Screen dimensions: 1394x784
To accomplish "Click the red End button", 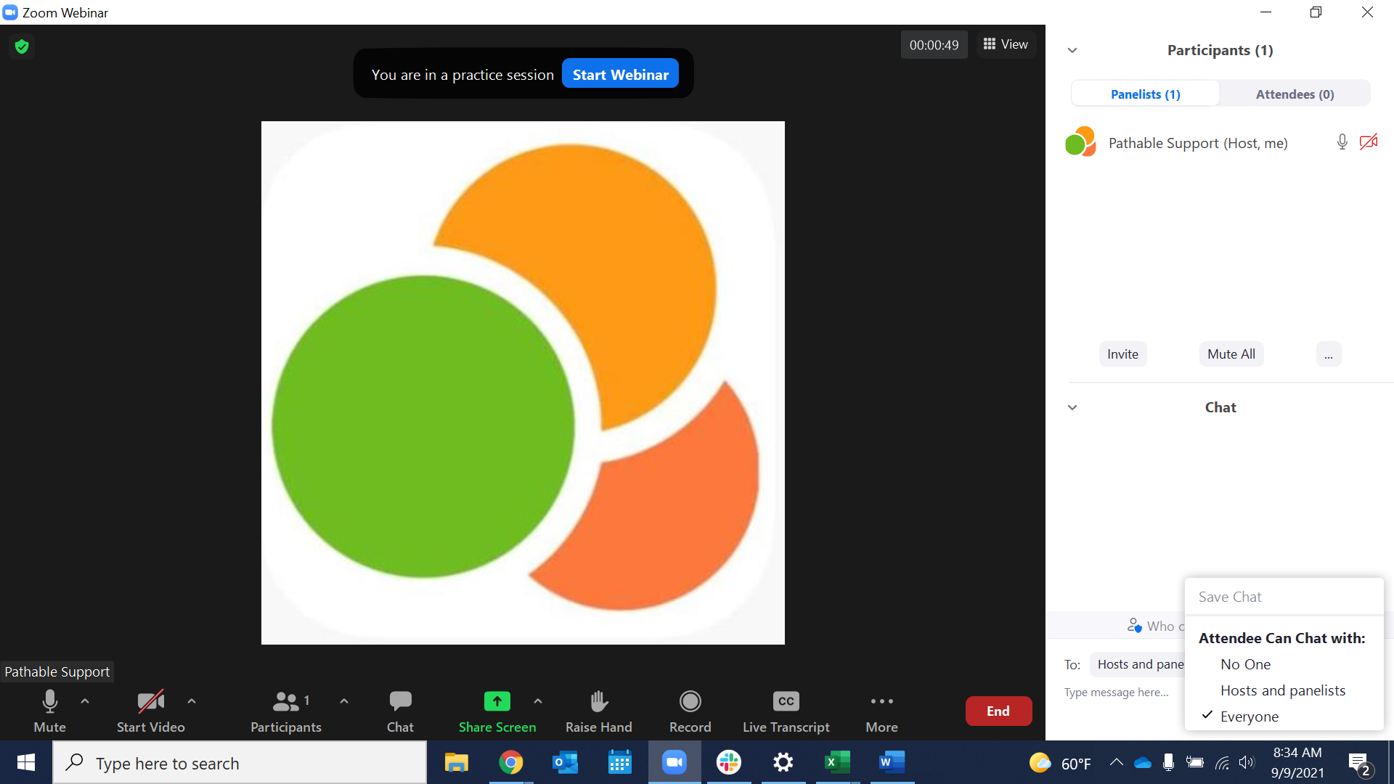I will tap(998, 711).
